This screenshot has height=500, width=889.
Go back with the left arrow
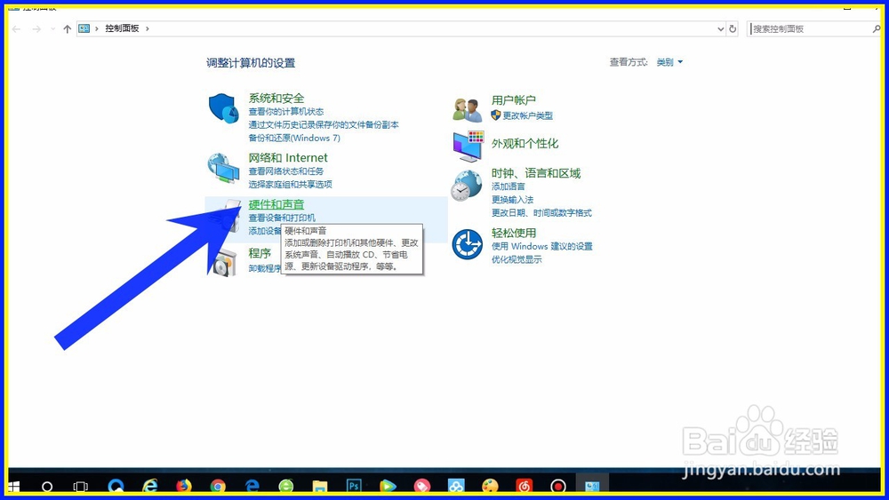[16, 29]
